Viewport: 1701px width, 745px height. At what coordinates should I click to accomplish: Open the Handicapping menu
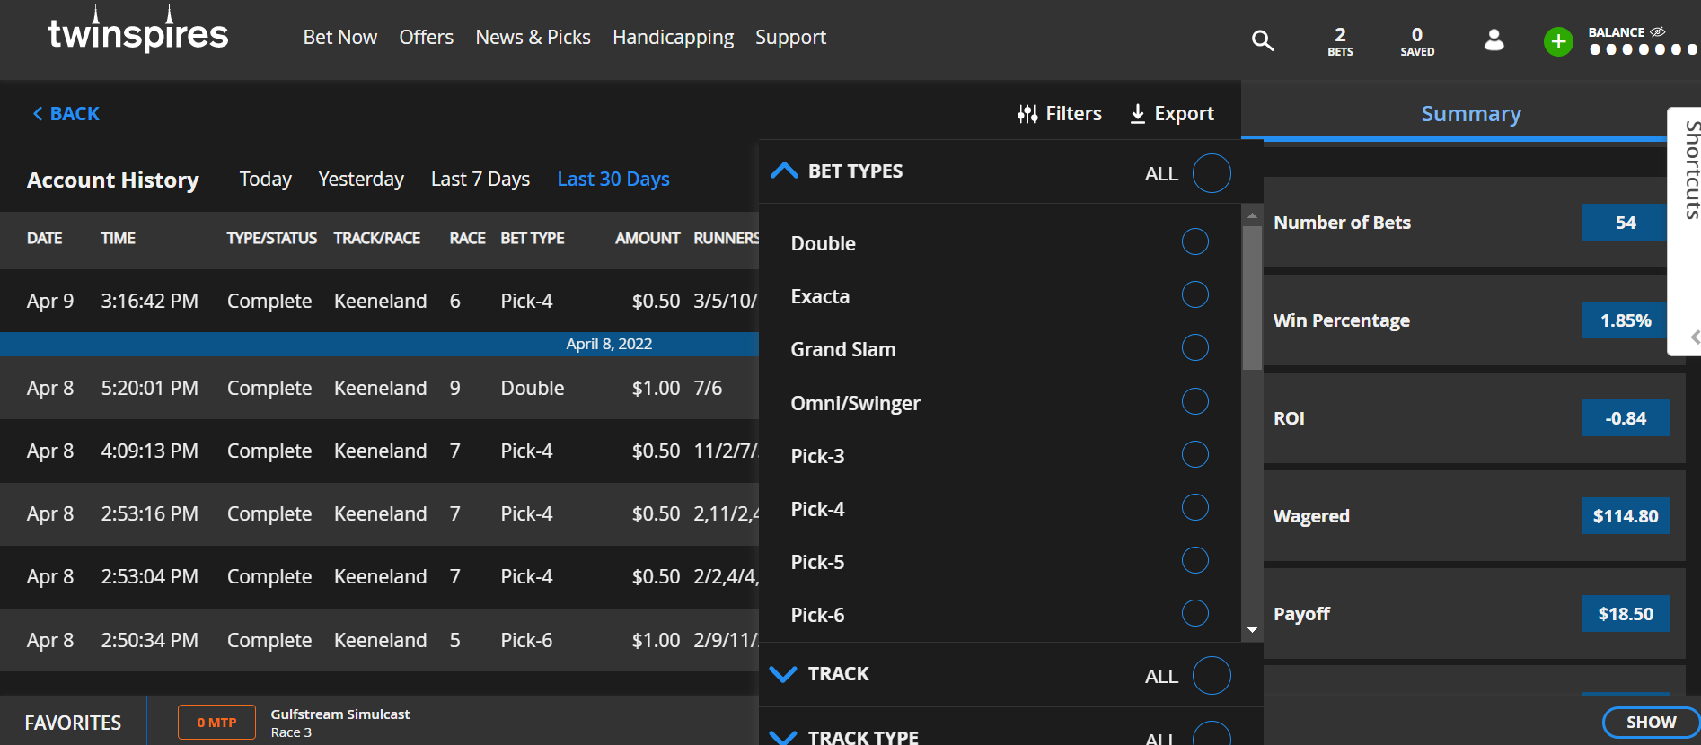coord(674,38)
